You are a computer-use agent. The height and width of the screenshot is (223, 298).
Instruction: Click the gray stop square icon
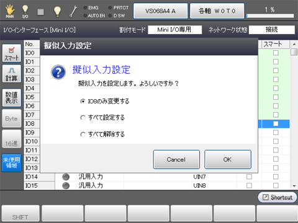(40, 12)
